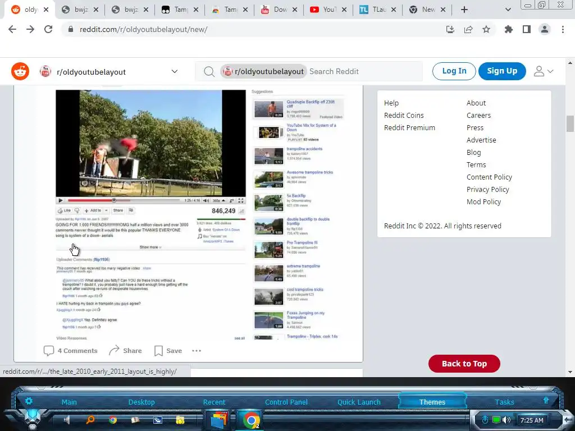Open the Recent taskbar menu

pyautogui.click(x=214, y=402)
